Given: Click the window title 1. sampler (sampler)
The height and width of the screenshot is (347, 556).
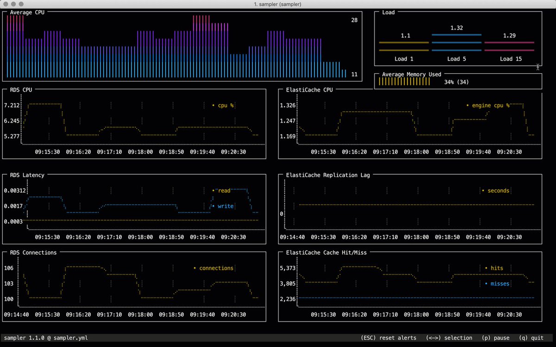Looking at the screenshot, I should 278,4.
